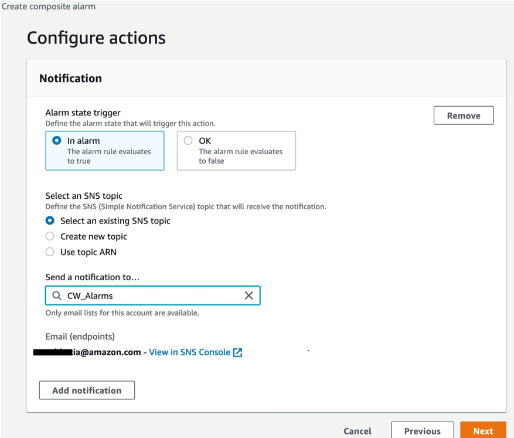Click the search magnifier icon in topic field
This screenshot has height=438, width=514.
[x=56, y=296]
